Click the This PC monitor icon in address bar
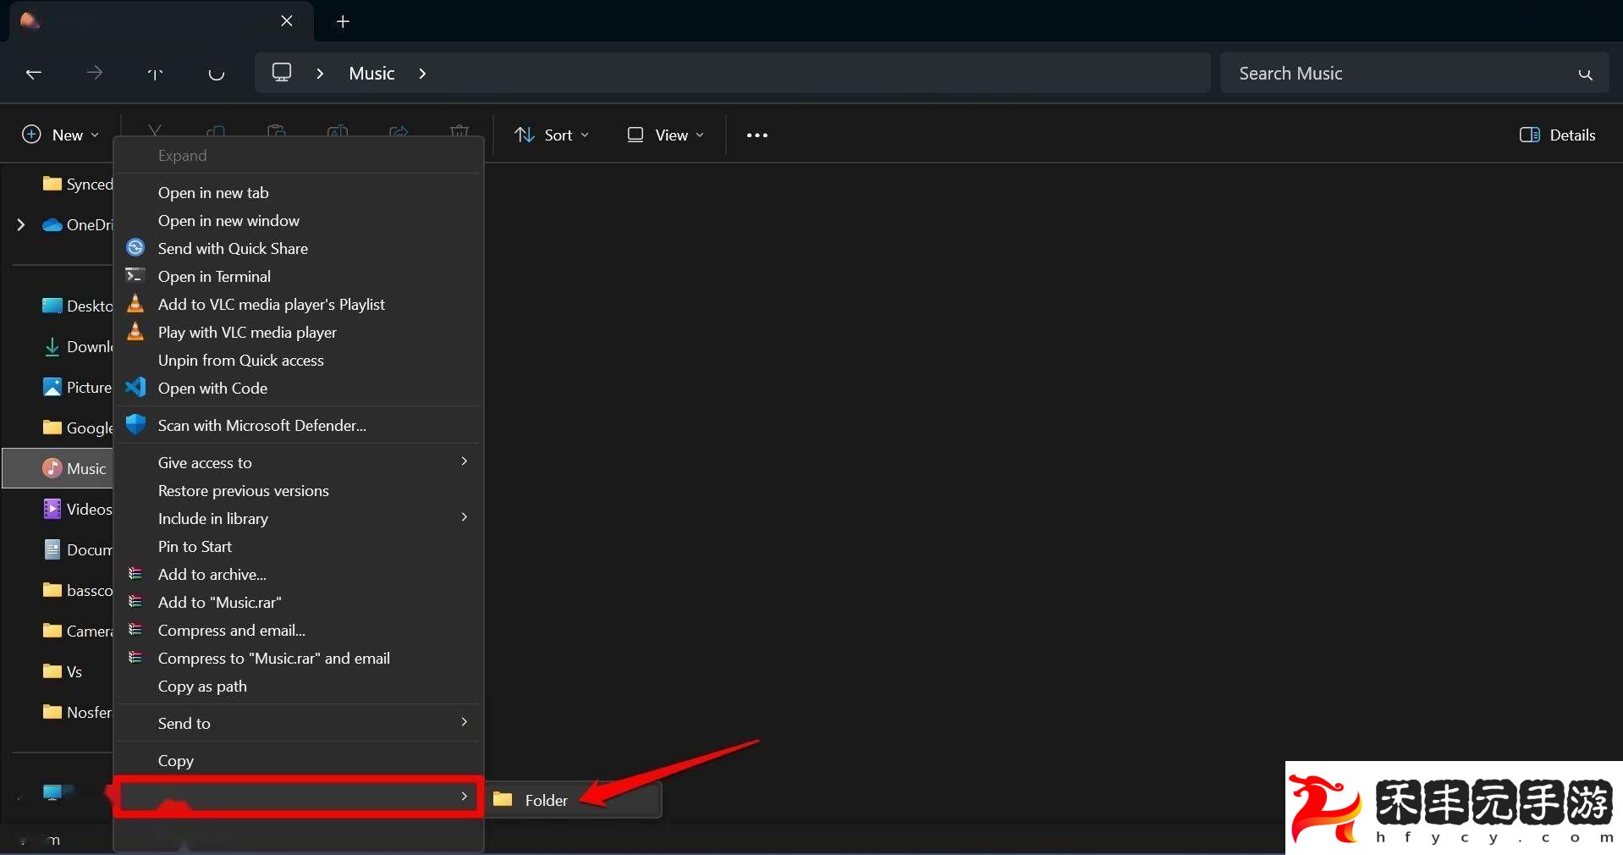The height and width of the screenshot is (855, 1623). [282, 73]
